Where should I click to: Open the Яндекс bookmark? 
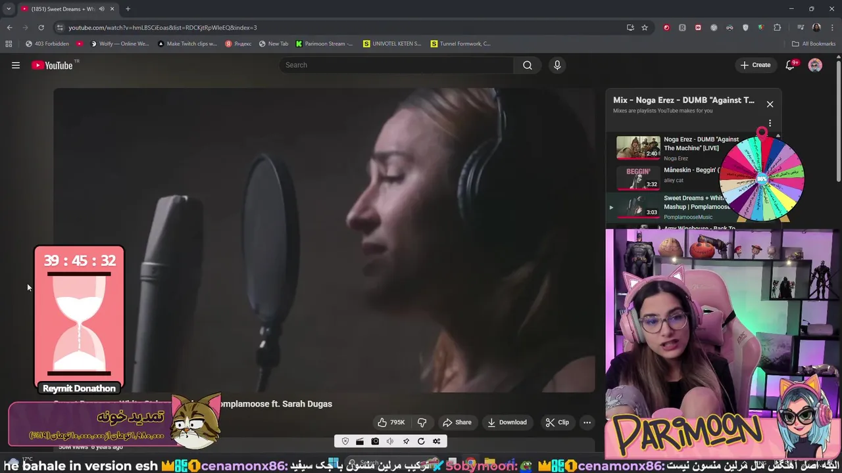(x=238, y=44)
